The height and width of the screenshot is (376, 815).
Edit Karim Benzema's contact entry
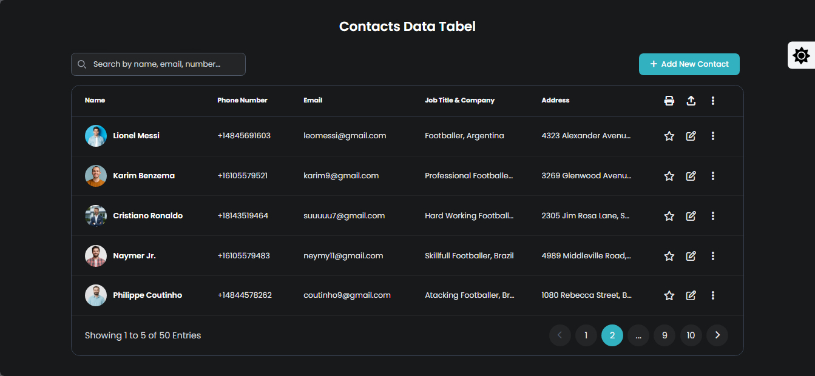point(691,176)
